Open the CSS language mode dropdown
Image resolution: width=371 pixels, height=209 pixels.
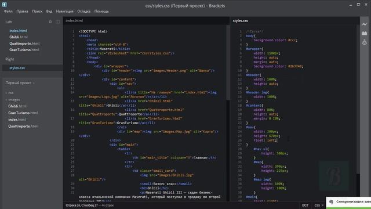[x=319, y=205]
